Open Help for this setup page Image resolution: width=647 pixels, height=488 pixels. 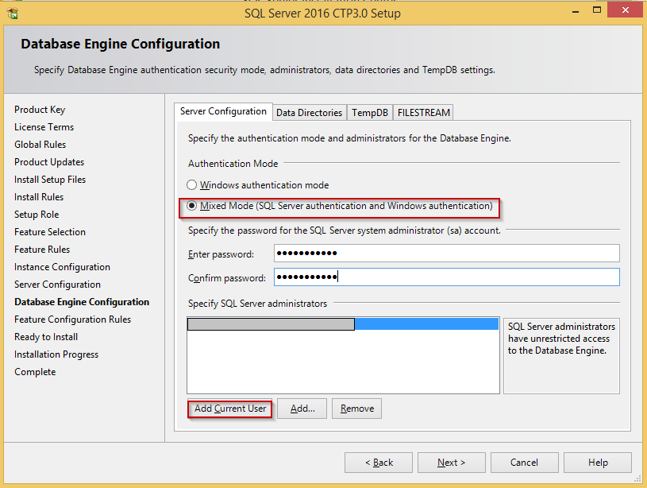click(598, 463)
